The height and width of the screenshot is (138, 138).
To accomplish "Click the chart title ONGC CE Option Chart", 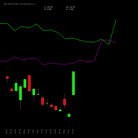I will pyautogui.click(x=19, y=4).
